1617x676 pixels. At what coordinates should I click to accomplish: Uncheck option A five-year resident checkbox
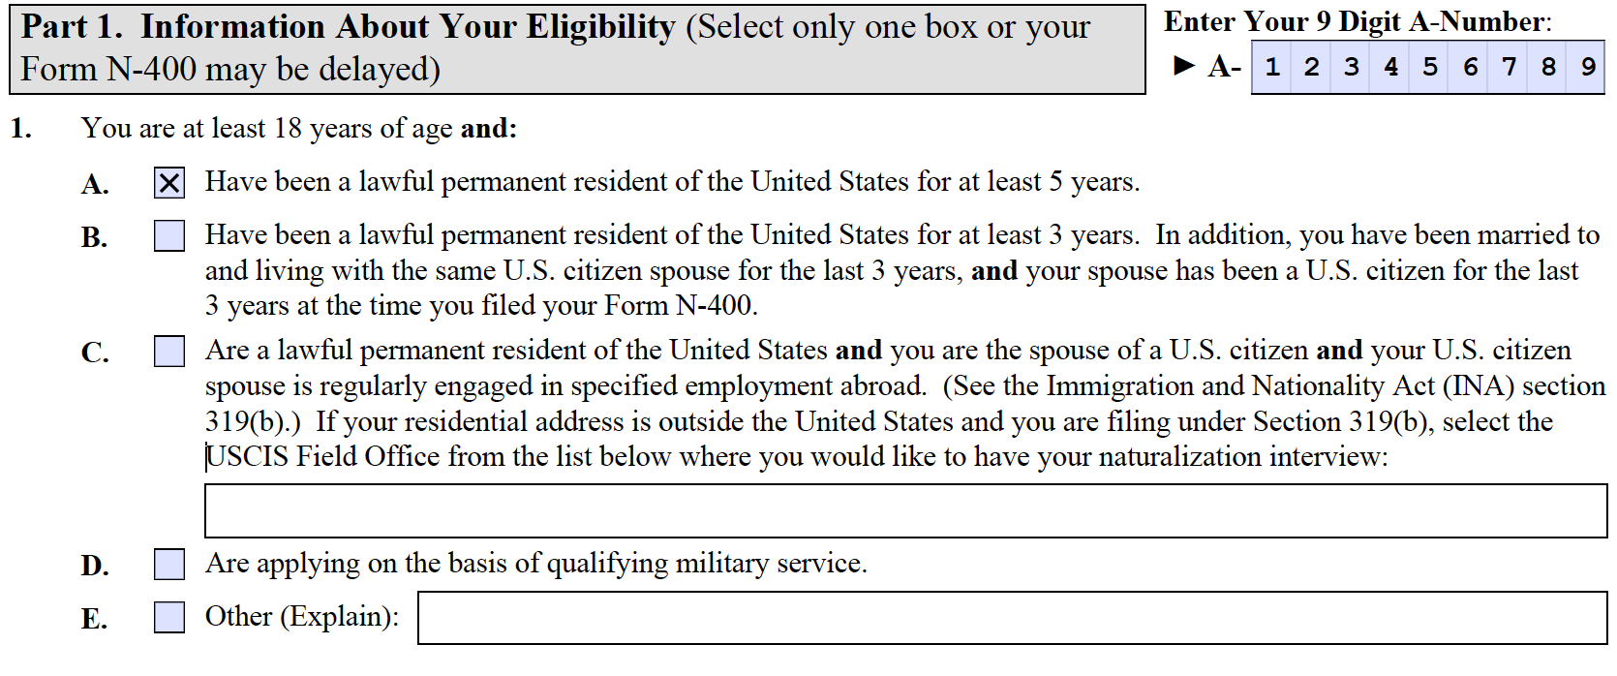pyautogui.click(x=169, y=182)
